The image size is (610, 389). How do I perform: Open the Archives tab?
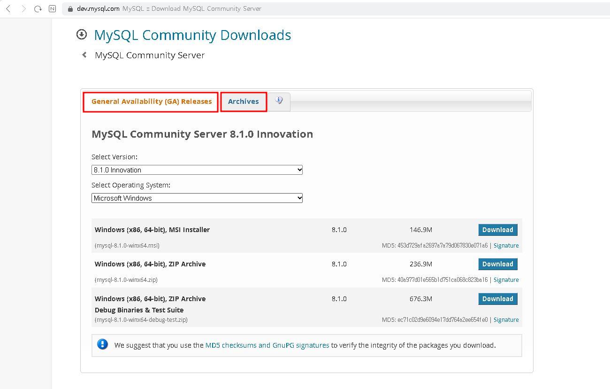pyautogui.click(x=244, y=101)
